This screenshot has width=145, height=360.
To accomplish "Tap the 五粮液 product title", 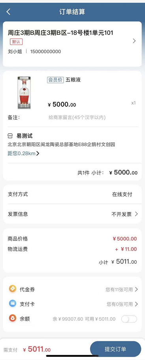I will [73, 80].
